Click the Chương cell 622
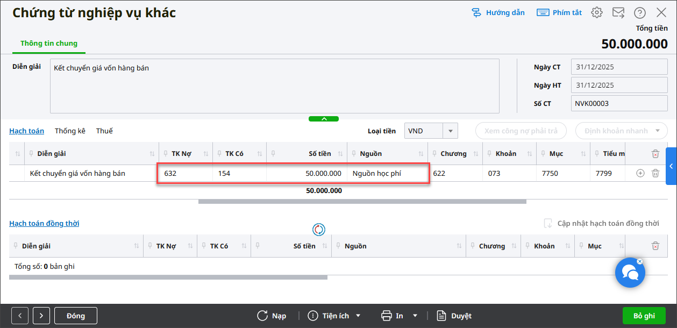Screen dimensions: 677x328 click(x=455, y=173)
